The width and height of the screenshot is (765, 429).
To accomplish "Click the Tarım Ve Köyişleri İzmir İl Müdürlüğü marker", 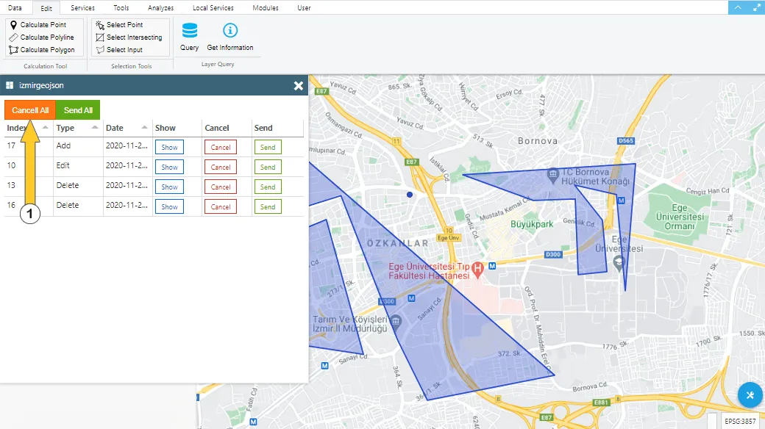I will [x=396, y=321].
